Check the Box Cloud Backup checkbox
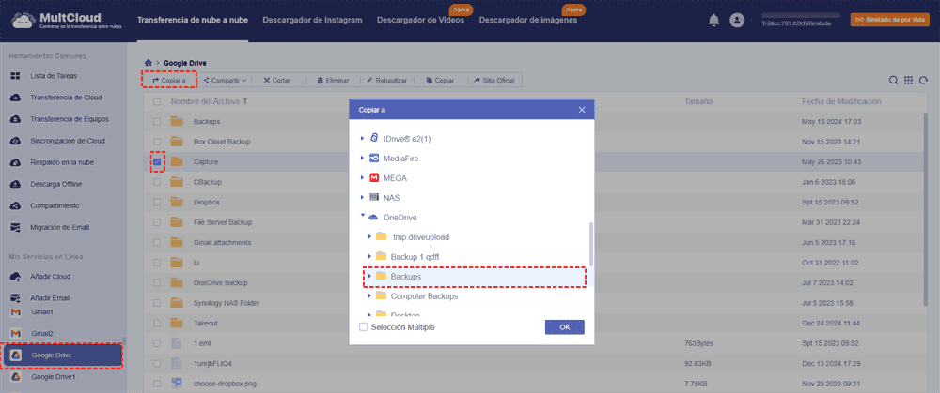The image size is (940, 393). (x=157, y=142)
